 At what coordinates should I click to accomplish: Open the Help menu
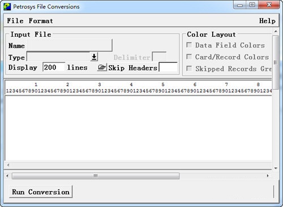click(267, 21)
